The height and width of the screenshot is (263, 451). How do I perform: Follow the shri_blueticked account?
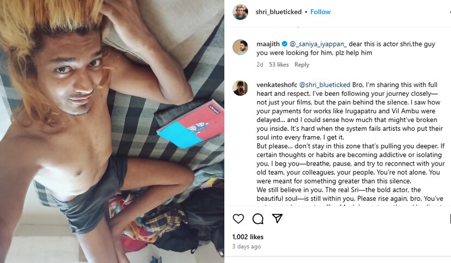click(x=321, y=12)
